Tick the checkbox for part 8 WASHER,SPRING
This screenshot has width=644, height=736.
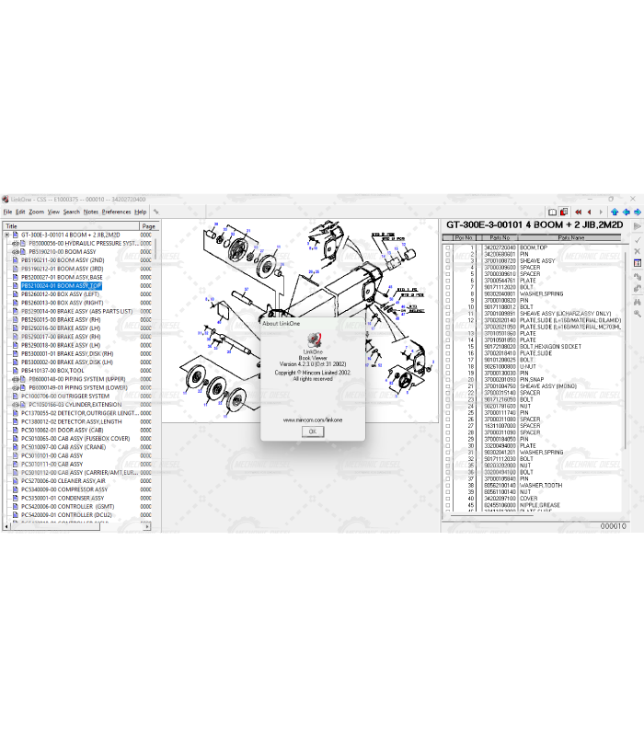(448, 293)
